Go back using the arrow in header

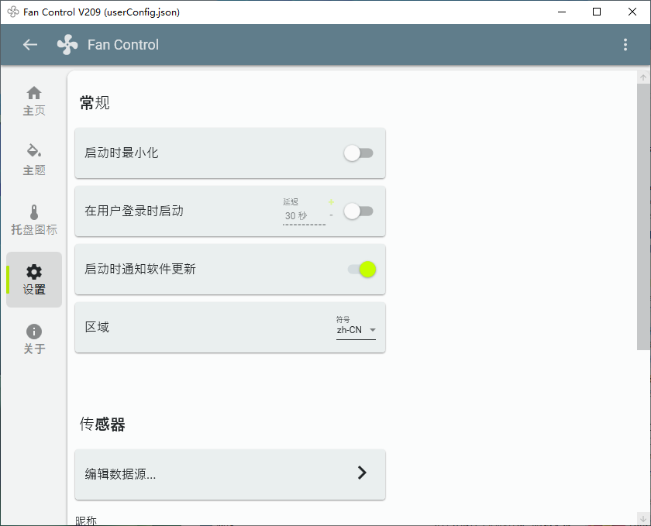pyautogui.click(x=30, y=44)
